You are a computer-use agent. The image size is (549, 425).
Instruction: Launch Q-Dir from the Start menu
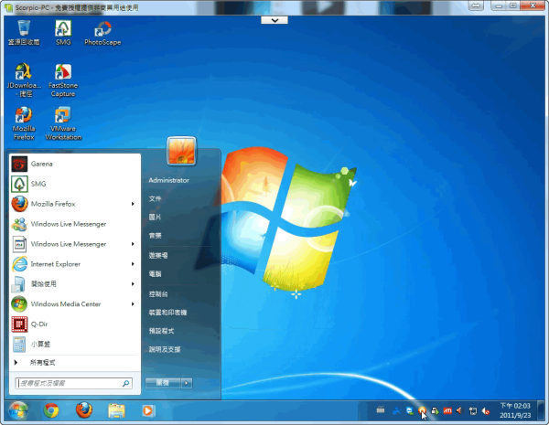coord(39,324)
